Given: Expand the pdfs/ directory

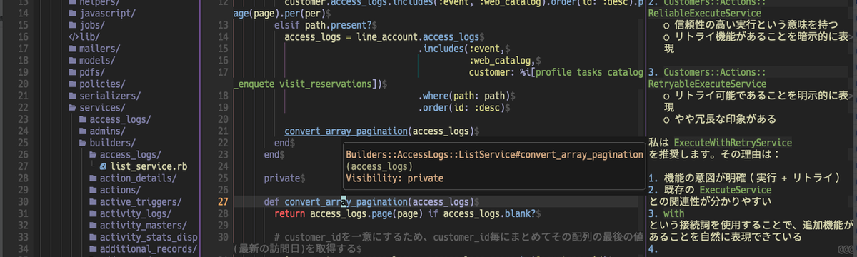Looking at the screenshot, I should point(93,72).
